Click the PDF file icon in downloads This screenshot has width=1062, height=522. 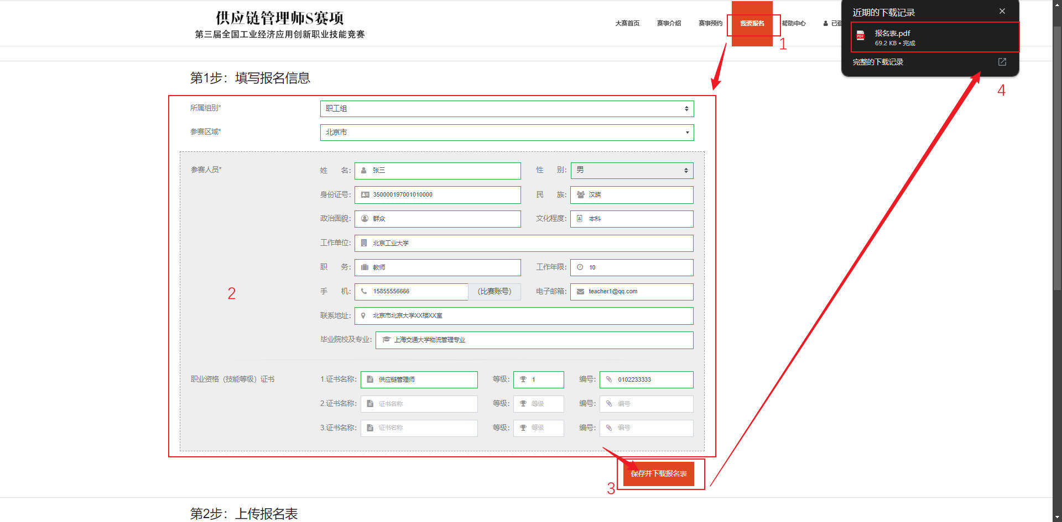(861, 36)
